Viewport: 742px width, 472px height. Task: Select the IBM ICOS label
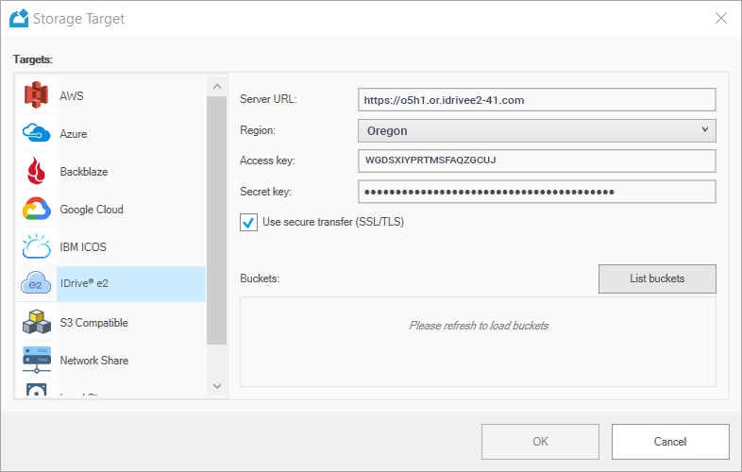click(83, 247)
